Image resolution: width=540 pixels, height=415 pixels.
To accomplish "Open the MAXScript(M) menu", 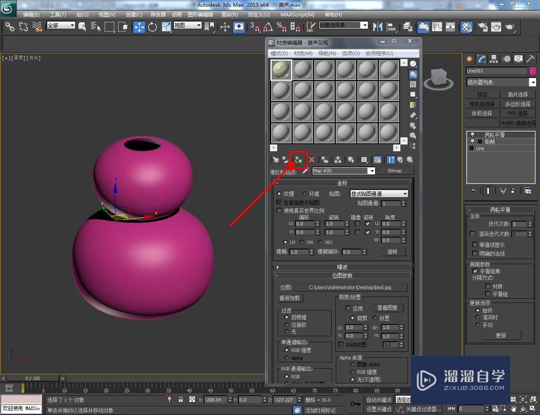I will pos(297,14).
